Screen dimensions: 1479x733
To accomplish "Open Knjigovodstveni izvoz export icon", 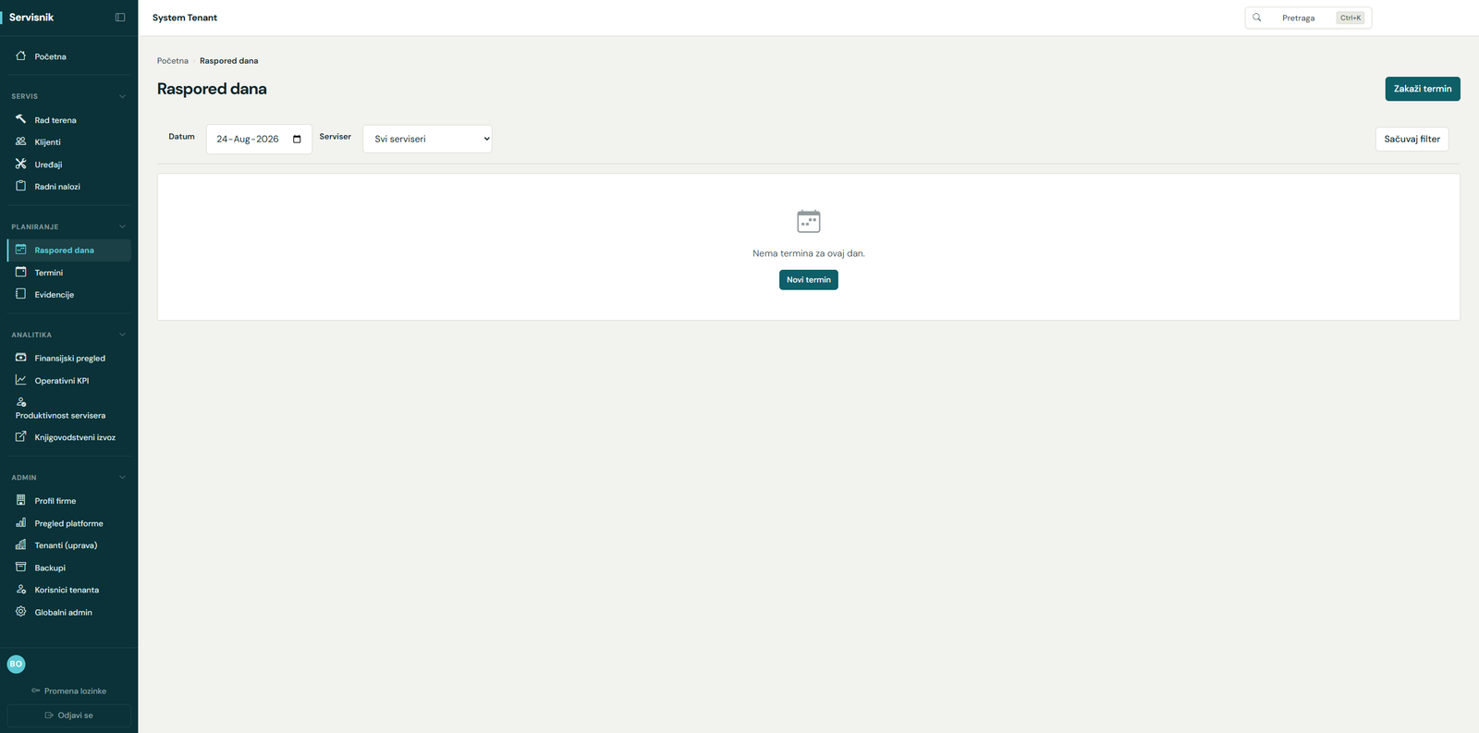I will 20,436.
